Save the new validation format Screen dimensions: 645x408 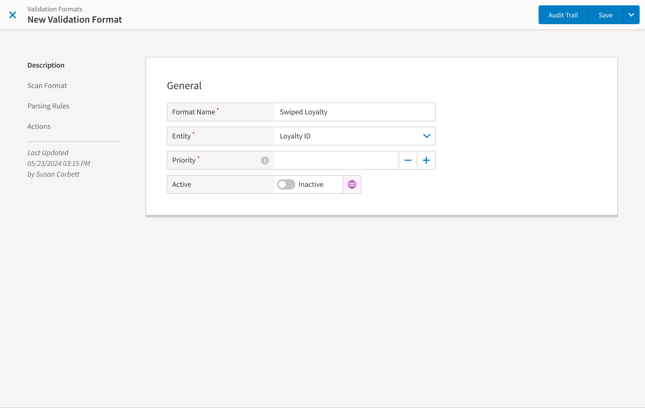coord(605,14)
